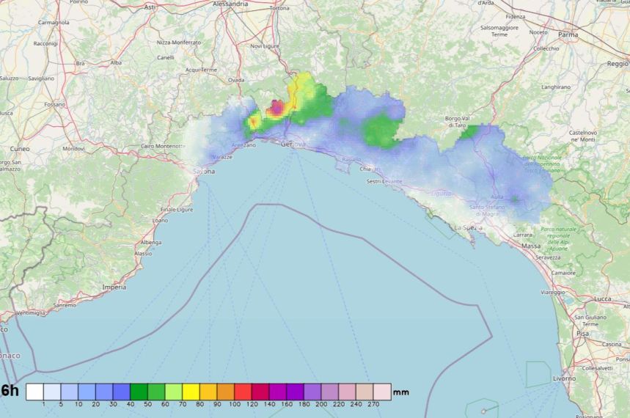Click the mm unit label beside the legend

coord(401,392)
